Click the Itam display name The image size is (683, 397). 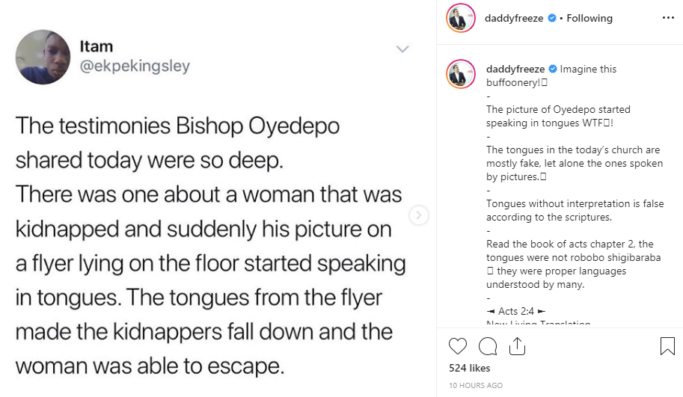point(96,46)
